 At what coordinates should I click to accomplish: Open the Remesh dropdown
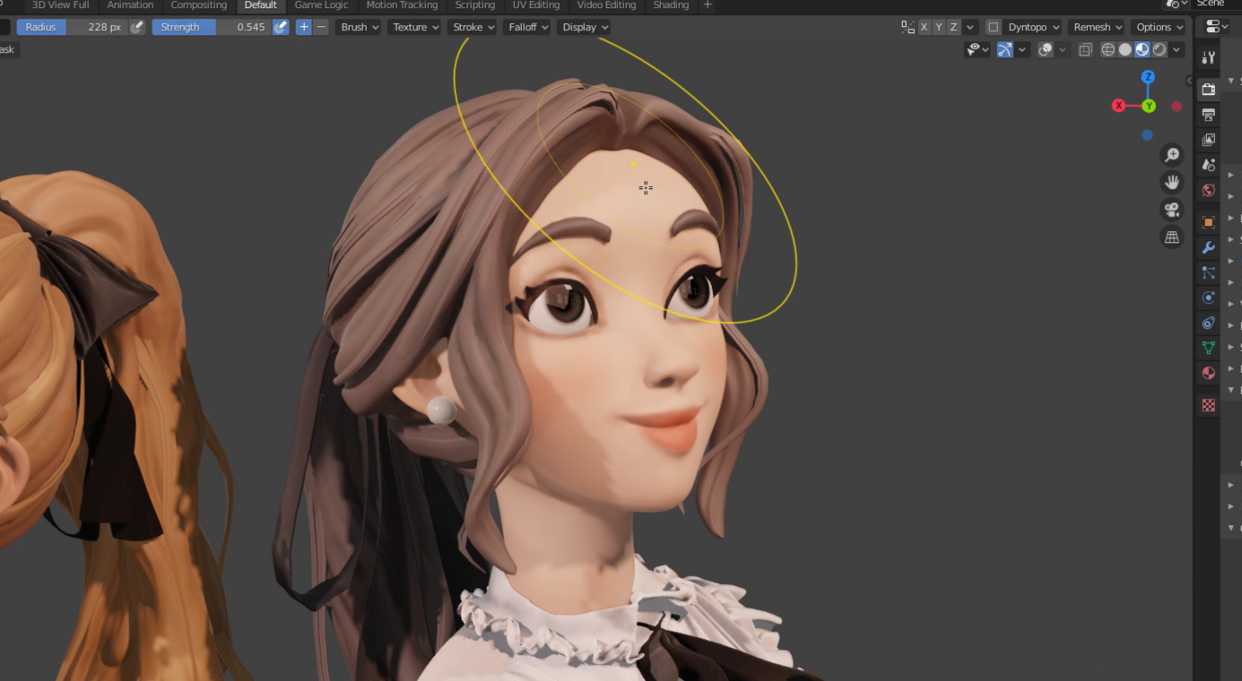click(1095, 27)
